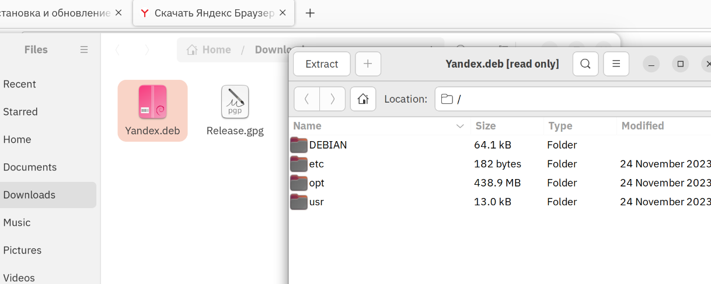The width and height of the screenshot is (711, 284).
Task: Sort archive by Size column
Action: pos(507,126)
